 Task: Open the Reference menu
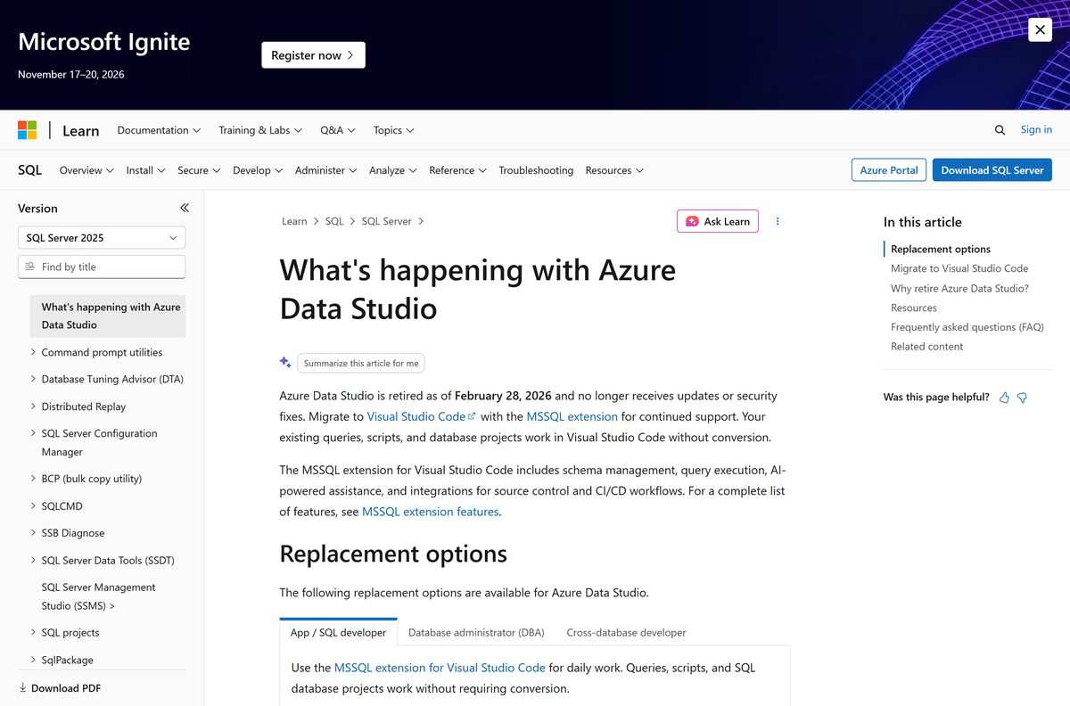click(457, 170)
